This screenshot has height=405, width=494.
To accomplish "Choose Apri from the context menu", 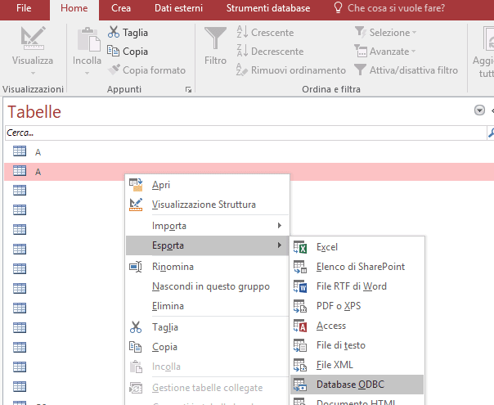I will [207, 185].
